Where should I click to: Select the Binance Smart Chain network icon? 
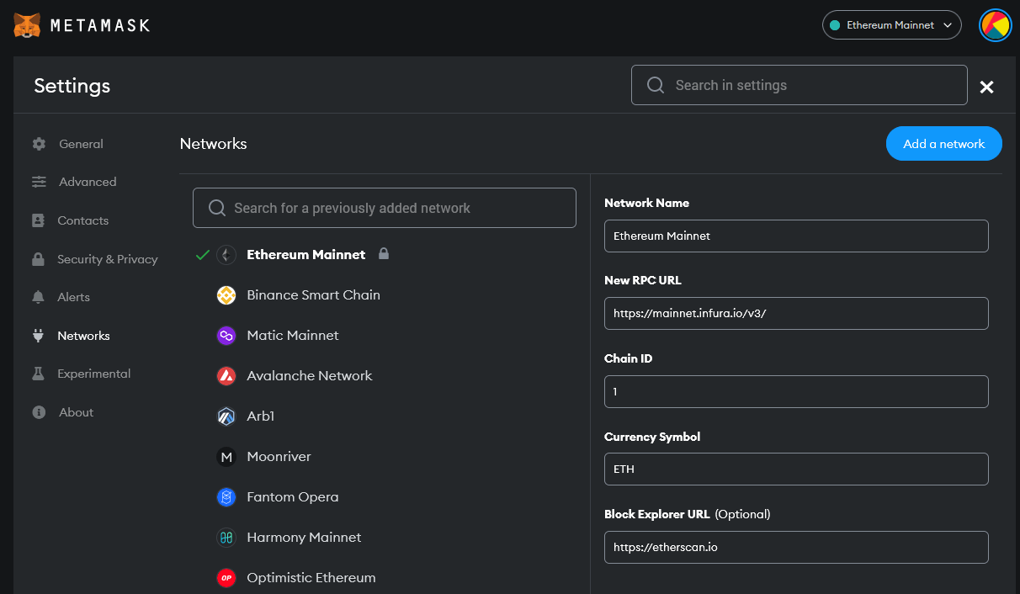(226, 294)
